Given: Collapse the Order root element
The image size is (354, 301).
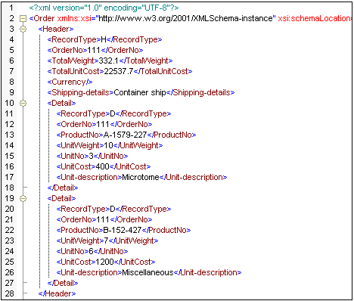Looking at the screenshot, I should [x=23, y=18].
